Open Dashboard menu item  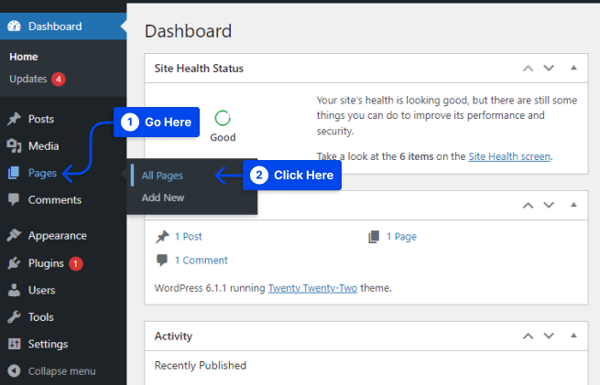click(x=63, y=26)
